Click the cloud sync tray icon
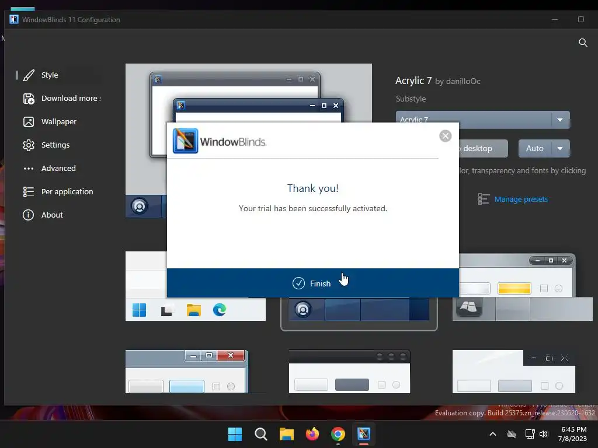The height and width of the screenshot is (448, 598). 512,434
